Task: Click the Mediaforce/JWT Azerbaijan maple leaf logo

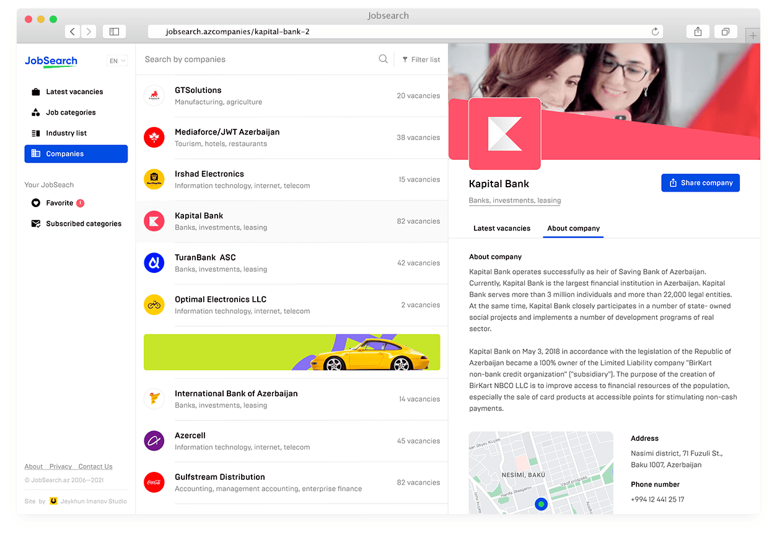Action: click(x=154, y=138)
